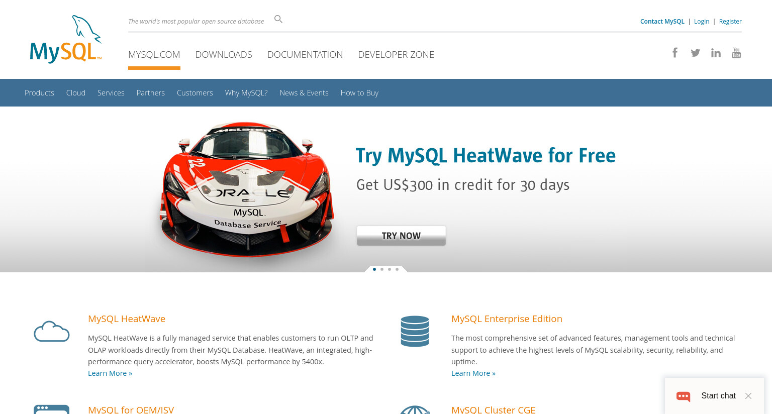Open the search magnifier icon
Image resolution: width=772 pixels, height=414 pixels.
click(x=278, y=19)
